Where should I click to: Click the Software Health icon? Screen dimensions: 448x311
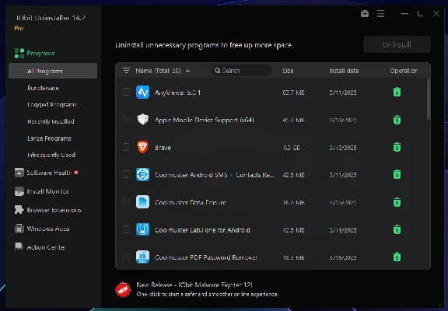click(x=19, y=173)
